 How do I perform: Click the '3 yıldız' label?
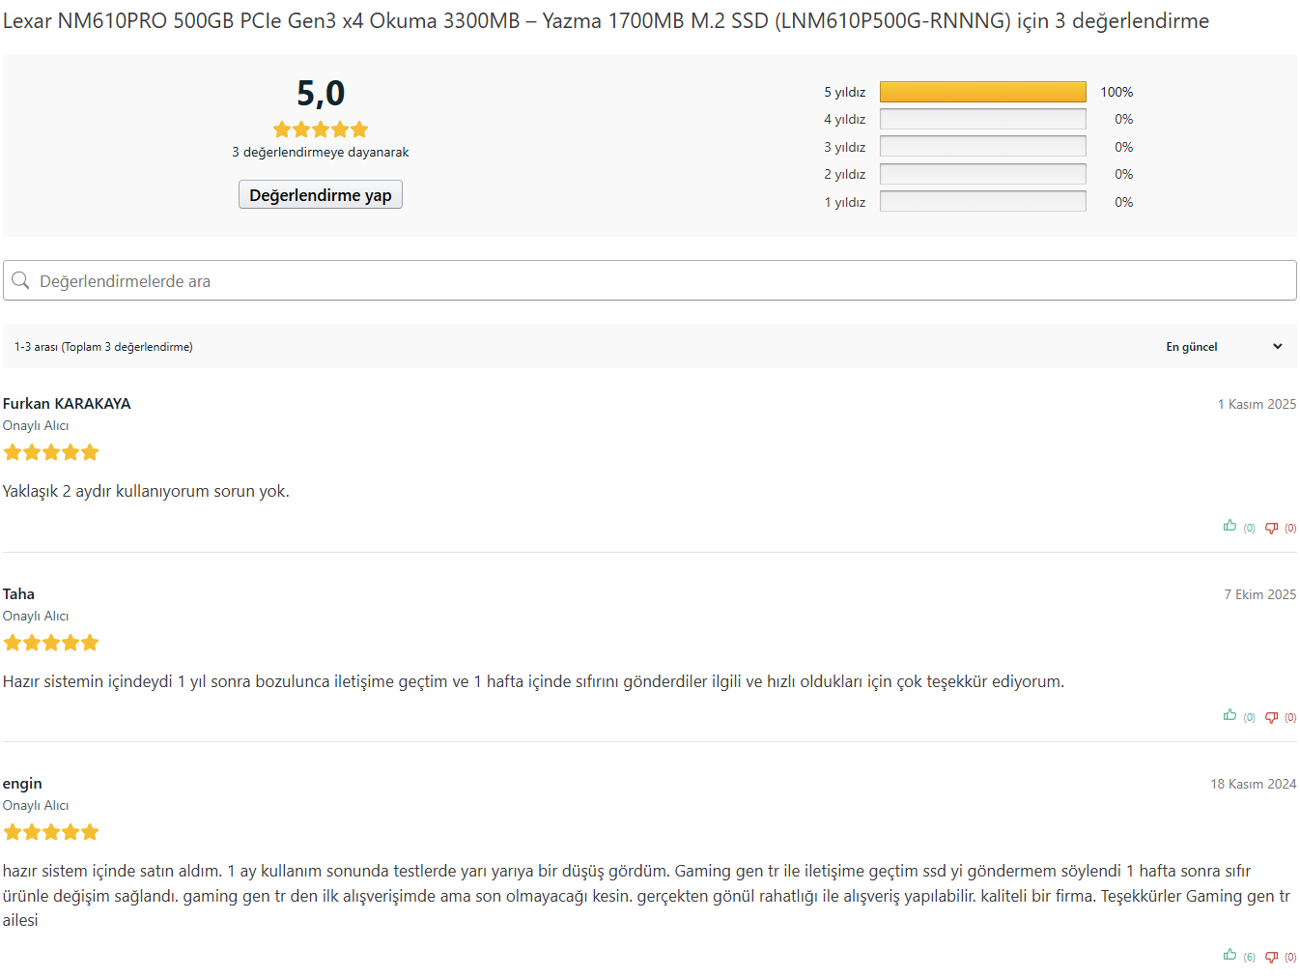tap(844, 147)
